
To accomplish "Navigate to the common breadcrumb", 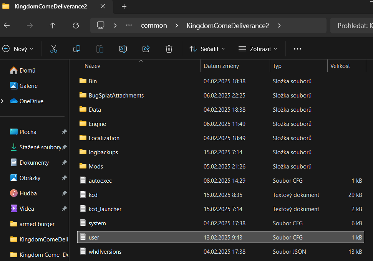I will point(154,25).
